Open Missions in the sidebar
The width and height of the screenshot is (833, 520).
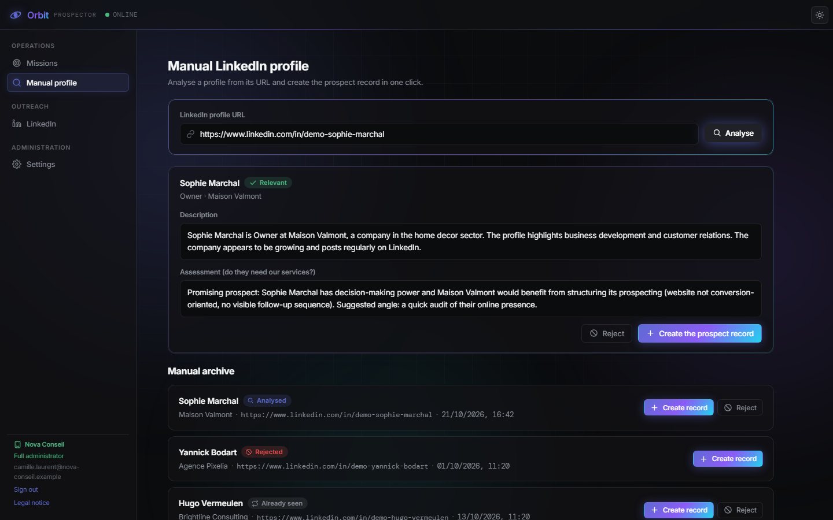pyautogui.click(x=68, y=63)
